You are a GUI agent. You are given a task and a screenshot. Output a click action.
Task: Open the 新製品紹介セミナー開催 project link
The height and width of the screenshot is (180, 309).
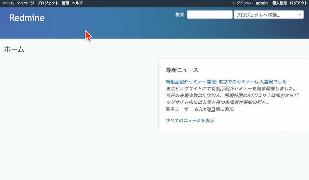[191, 82]
